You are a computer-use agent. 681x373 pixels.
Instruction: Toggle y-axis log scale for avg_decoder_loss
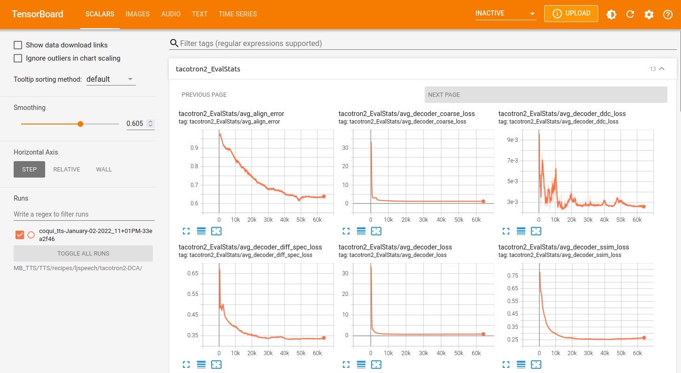[361, 364]
